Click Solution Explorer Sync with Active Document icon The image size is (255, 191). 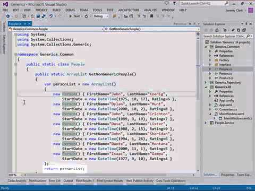click(233, 30)
